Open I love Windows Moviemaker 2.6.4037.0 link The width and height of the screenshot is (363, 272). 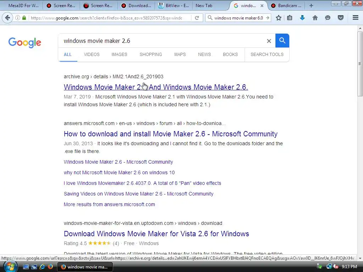[143, 183]
